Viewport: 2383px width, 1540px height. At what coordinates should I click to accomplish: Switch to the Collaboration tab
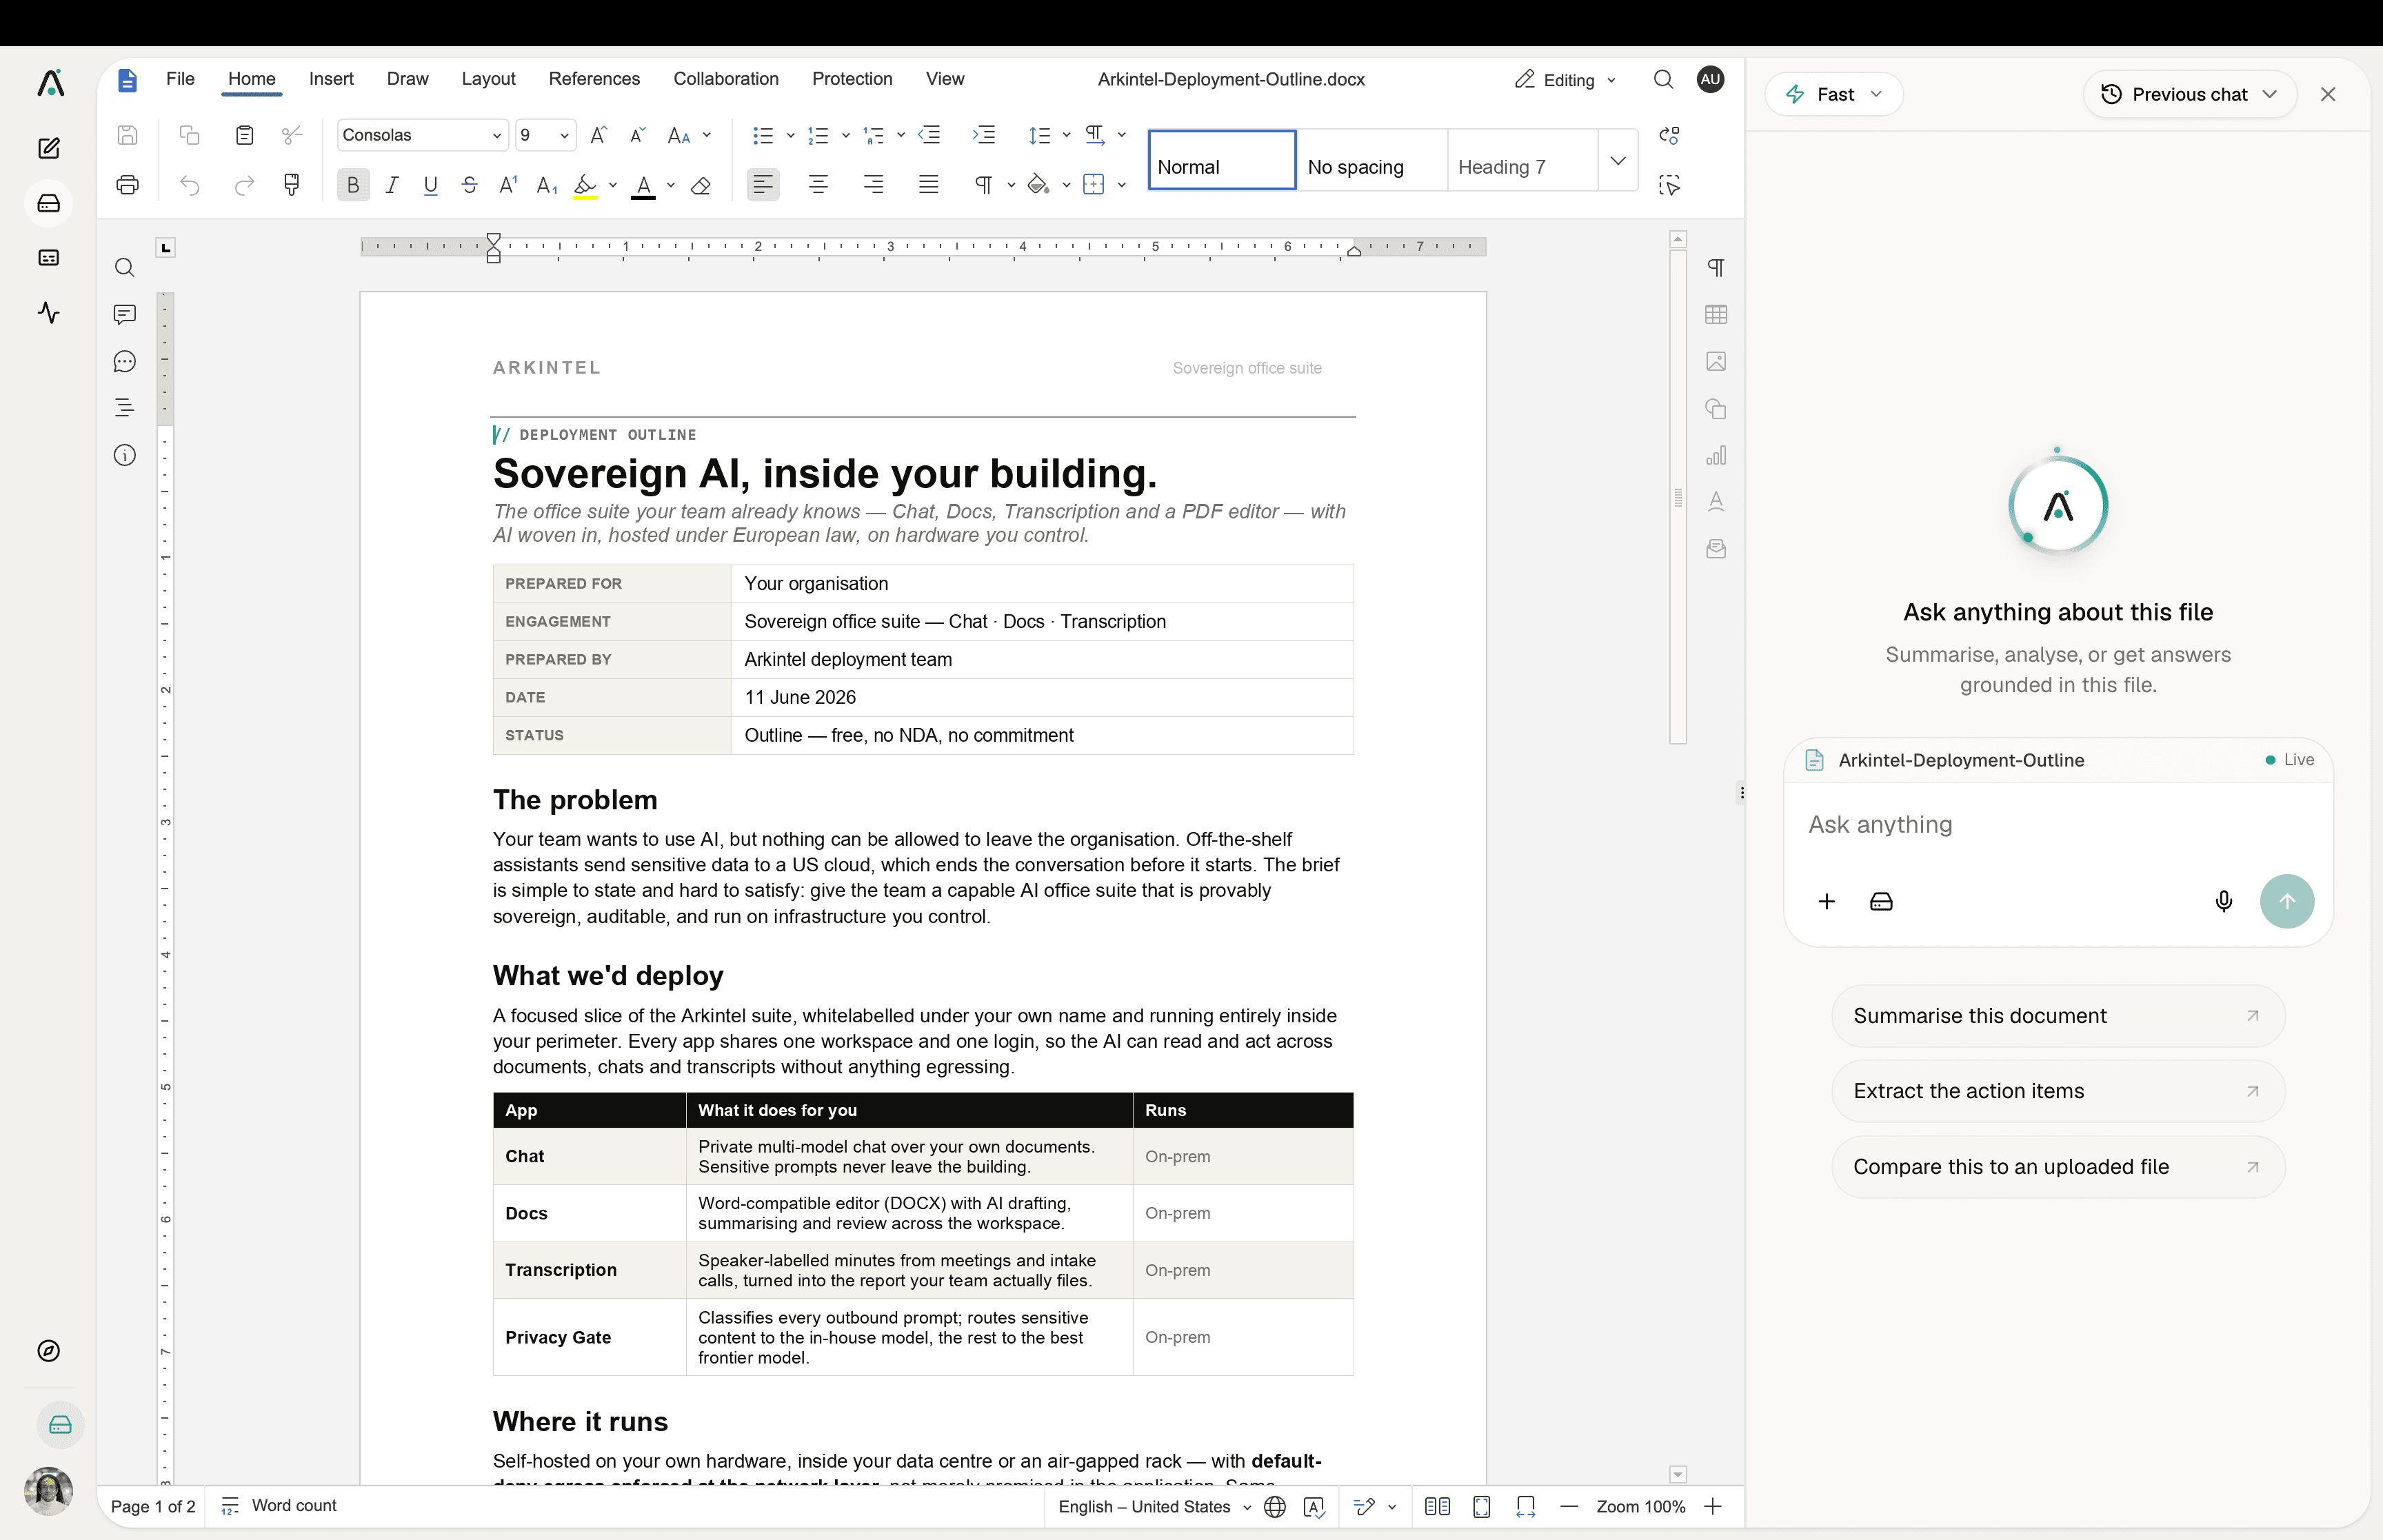(x=726, y=79)
